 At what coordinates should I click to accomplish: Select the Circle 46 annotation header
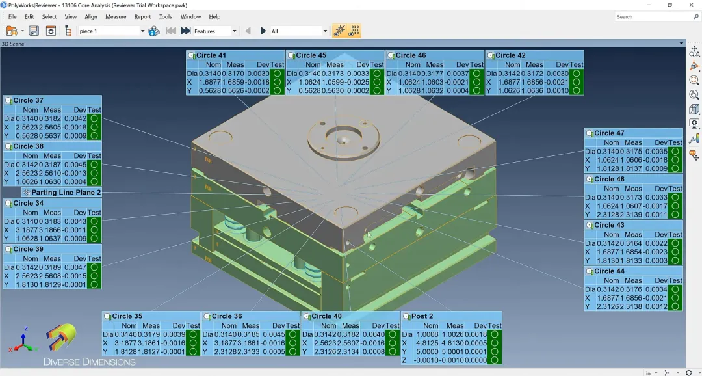(x=435, y=55)
